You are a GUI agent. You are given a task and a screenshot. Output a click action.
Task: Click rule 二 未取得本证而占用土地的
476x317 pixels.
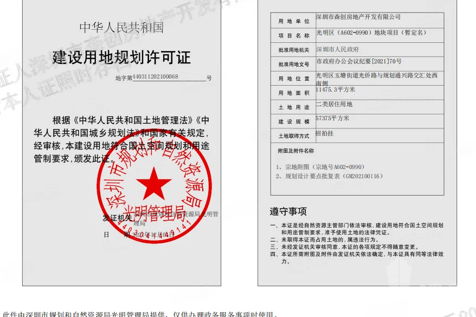tap(325, 240)
